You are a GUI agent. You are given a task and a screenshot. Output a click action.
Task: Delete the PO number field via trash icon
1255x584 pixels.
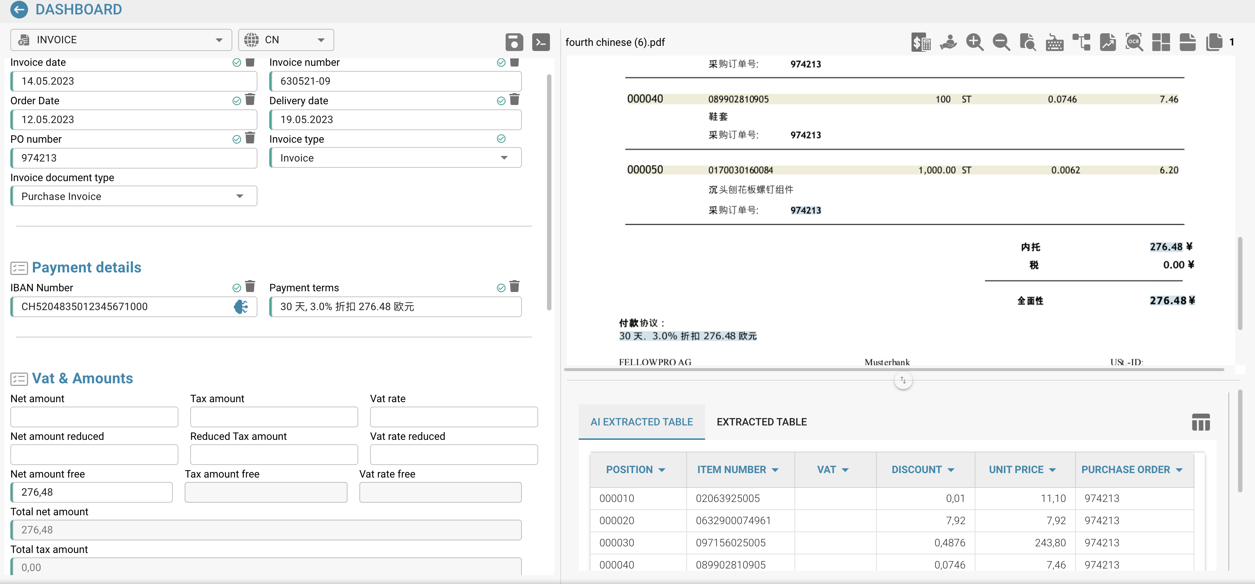click(250, 139)
